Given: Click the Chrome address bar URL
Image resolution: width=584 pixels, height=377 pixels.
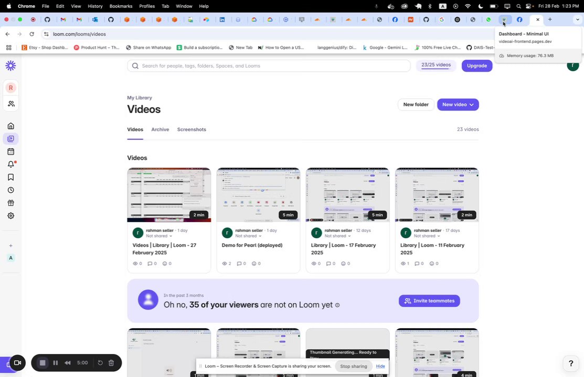Looking at the screenshot, I should point(79,34).
